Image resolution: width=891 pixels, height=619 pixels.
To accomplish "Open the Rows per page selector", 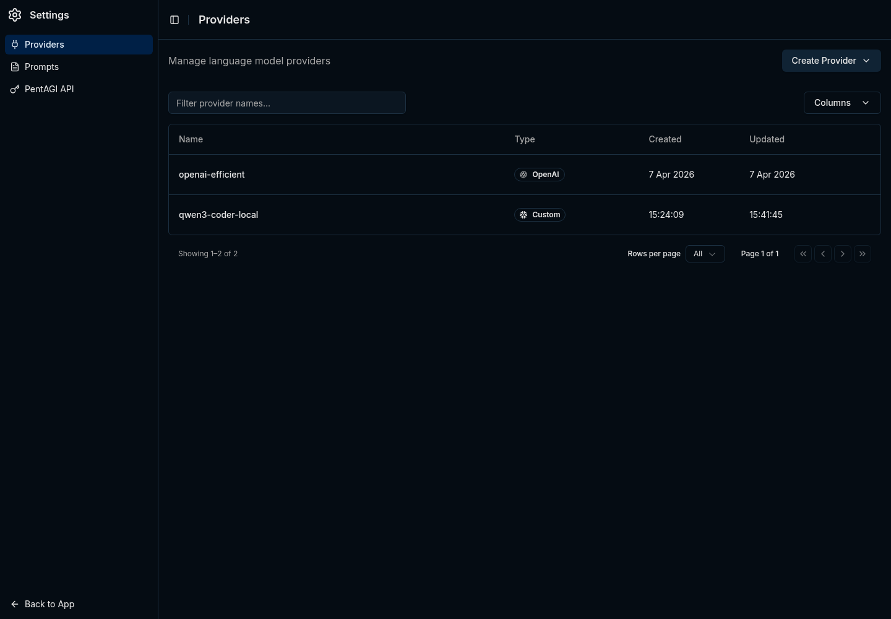I will click(x=705, y=254).
